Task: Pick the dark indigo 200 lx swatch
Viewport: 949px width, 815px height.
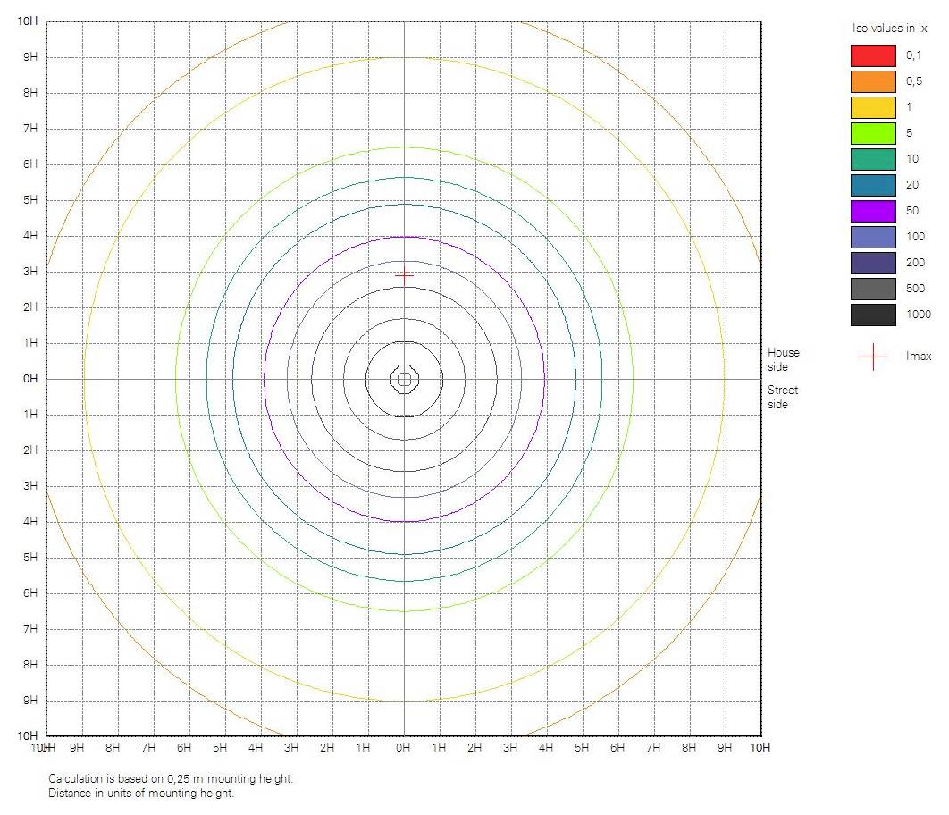Action: coord(873,264)
